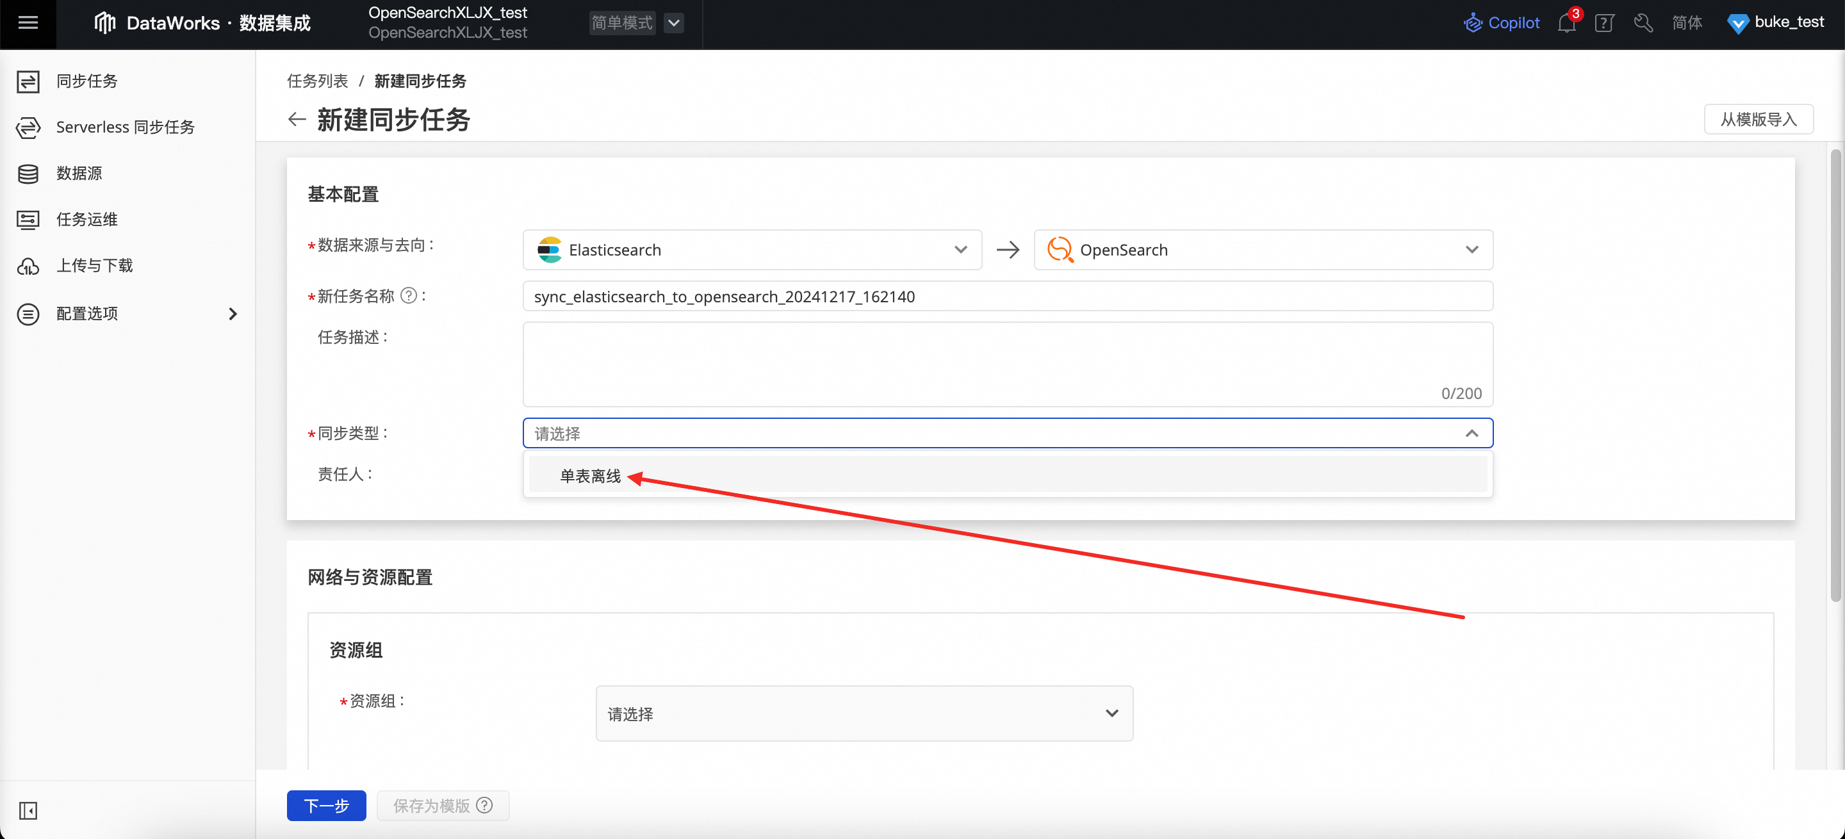Click the 基本配置 section heading
The width and height of the screenshot is (1845, 839).
point(343,194)
